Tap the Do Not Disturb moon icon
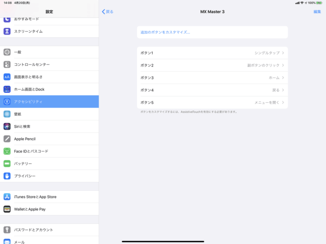 click(7, 20)
